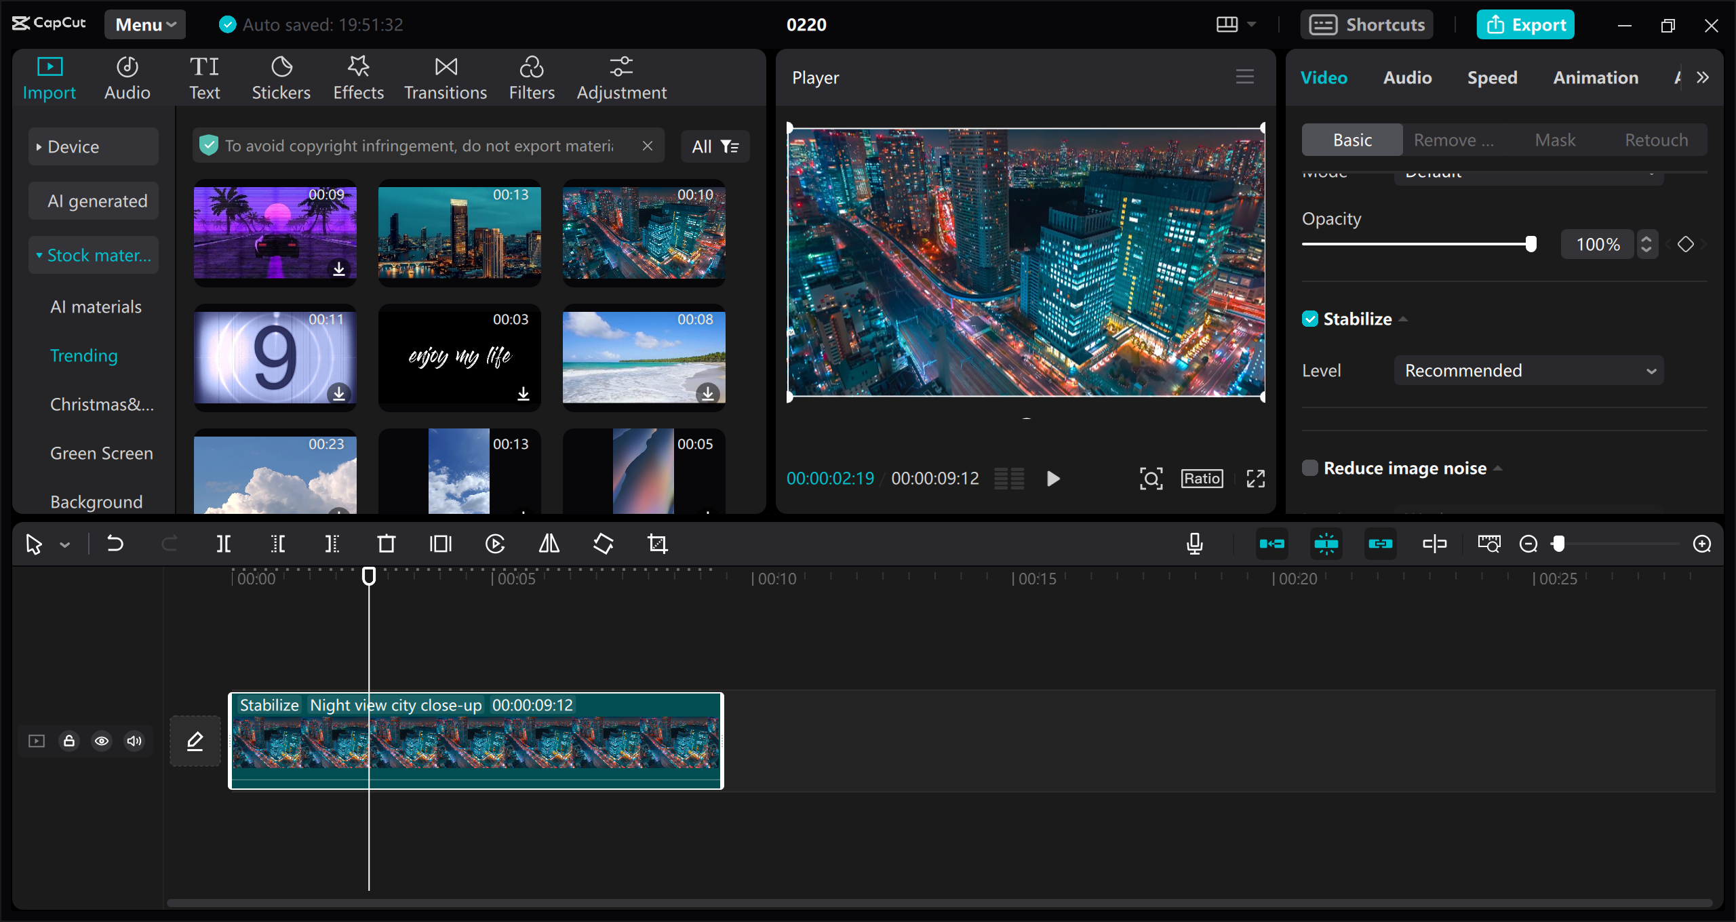This screenshot has width=1736, height=922.
Task: Enable the Reduce image noise checkbox
Action: coord(1310,468)
